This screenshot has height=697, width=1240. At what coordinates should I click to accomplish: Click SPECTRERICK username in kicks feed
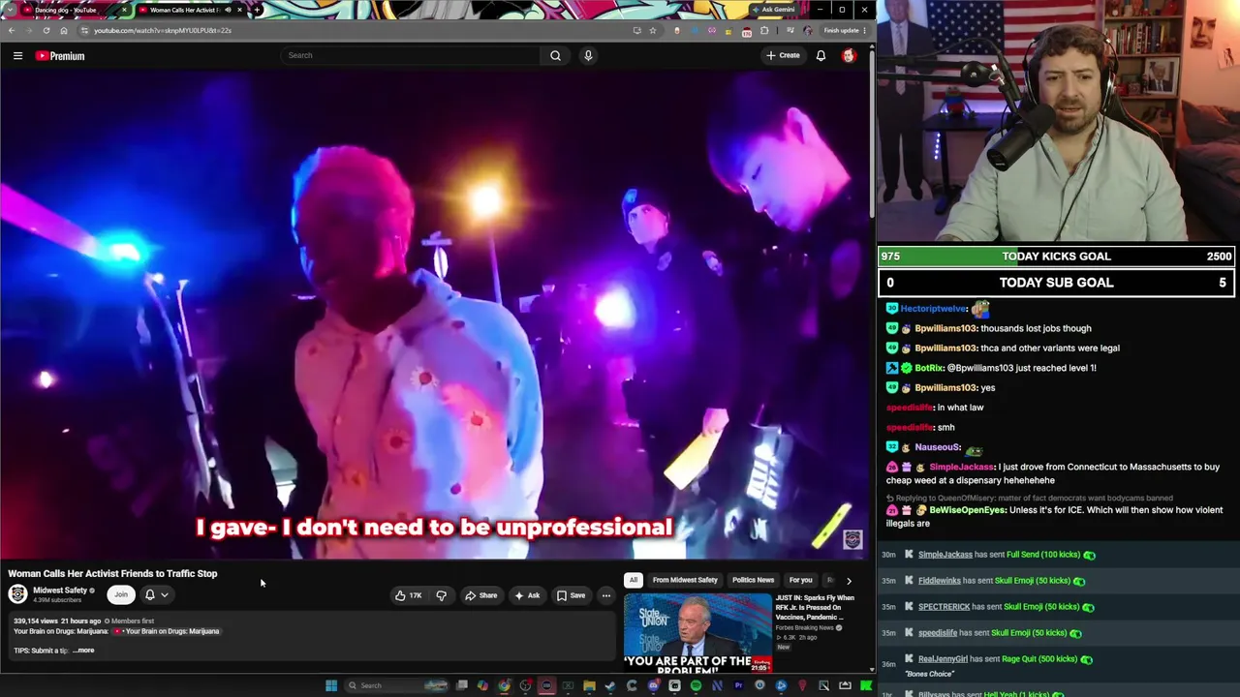click(x=944, y=607)
